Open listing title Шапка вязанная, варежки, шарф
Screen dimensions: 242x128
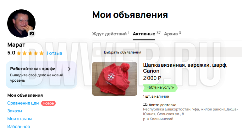pos(185,68)
